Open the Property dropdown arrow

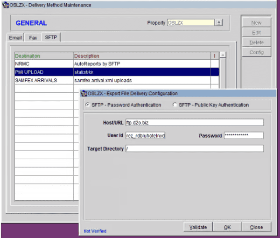pyautogui.click(x=219, y=23)
